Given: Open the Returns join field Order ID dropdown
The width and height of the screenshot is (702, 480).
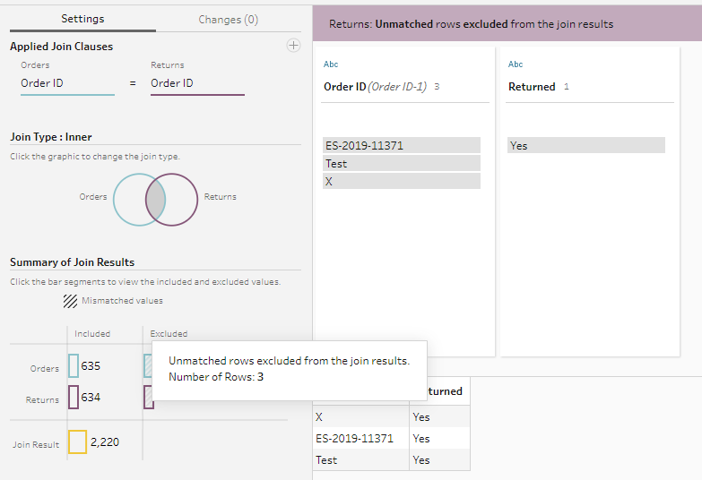Looking at the screenshot, I should coord(196,83).
